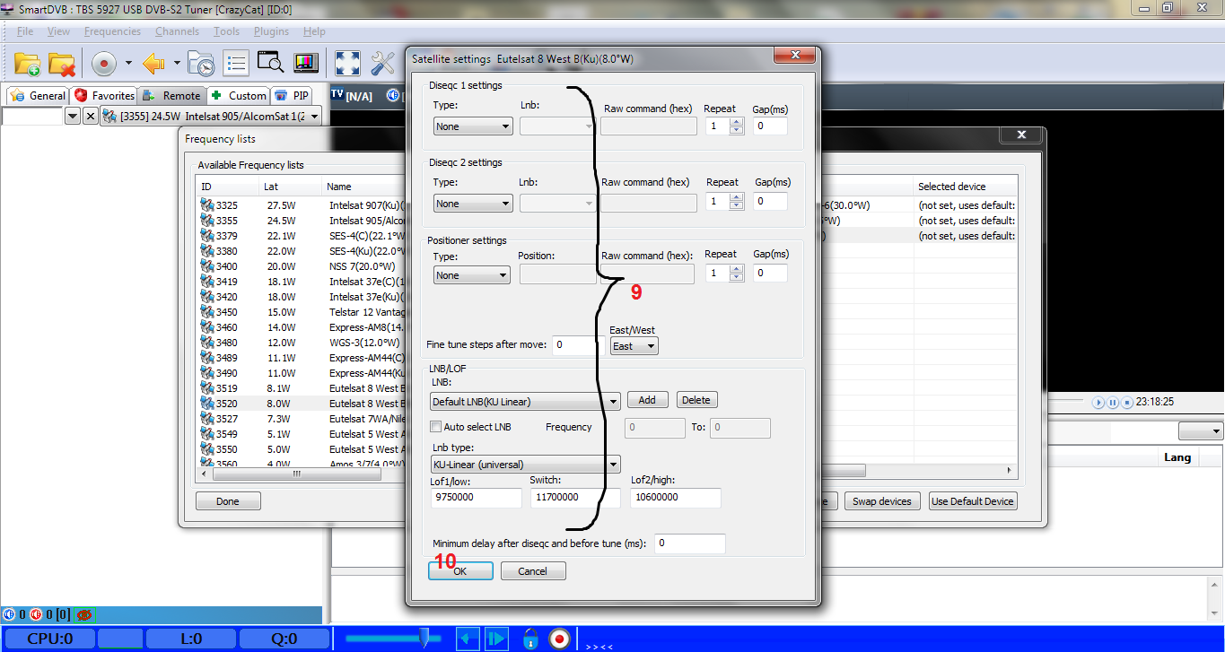Open the wrench and screwdriver settings icon

tap(383, 64)
